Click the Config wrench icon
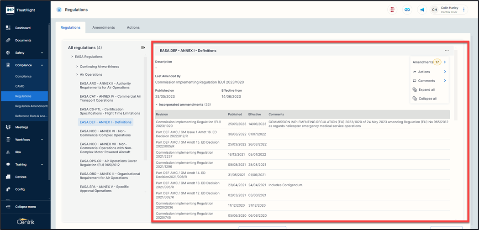The height and width of the screenshot is (230, 479). (8, 189)
